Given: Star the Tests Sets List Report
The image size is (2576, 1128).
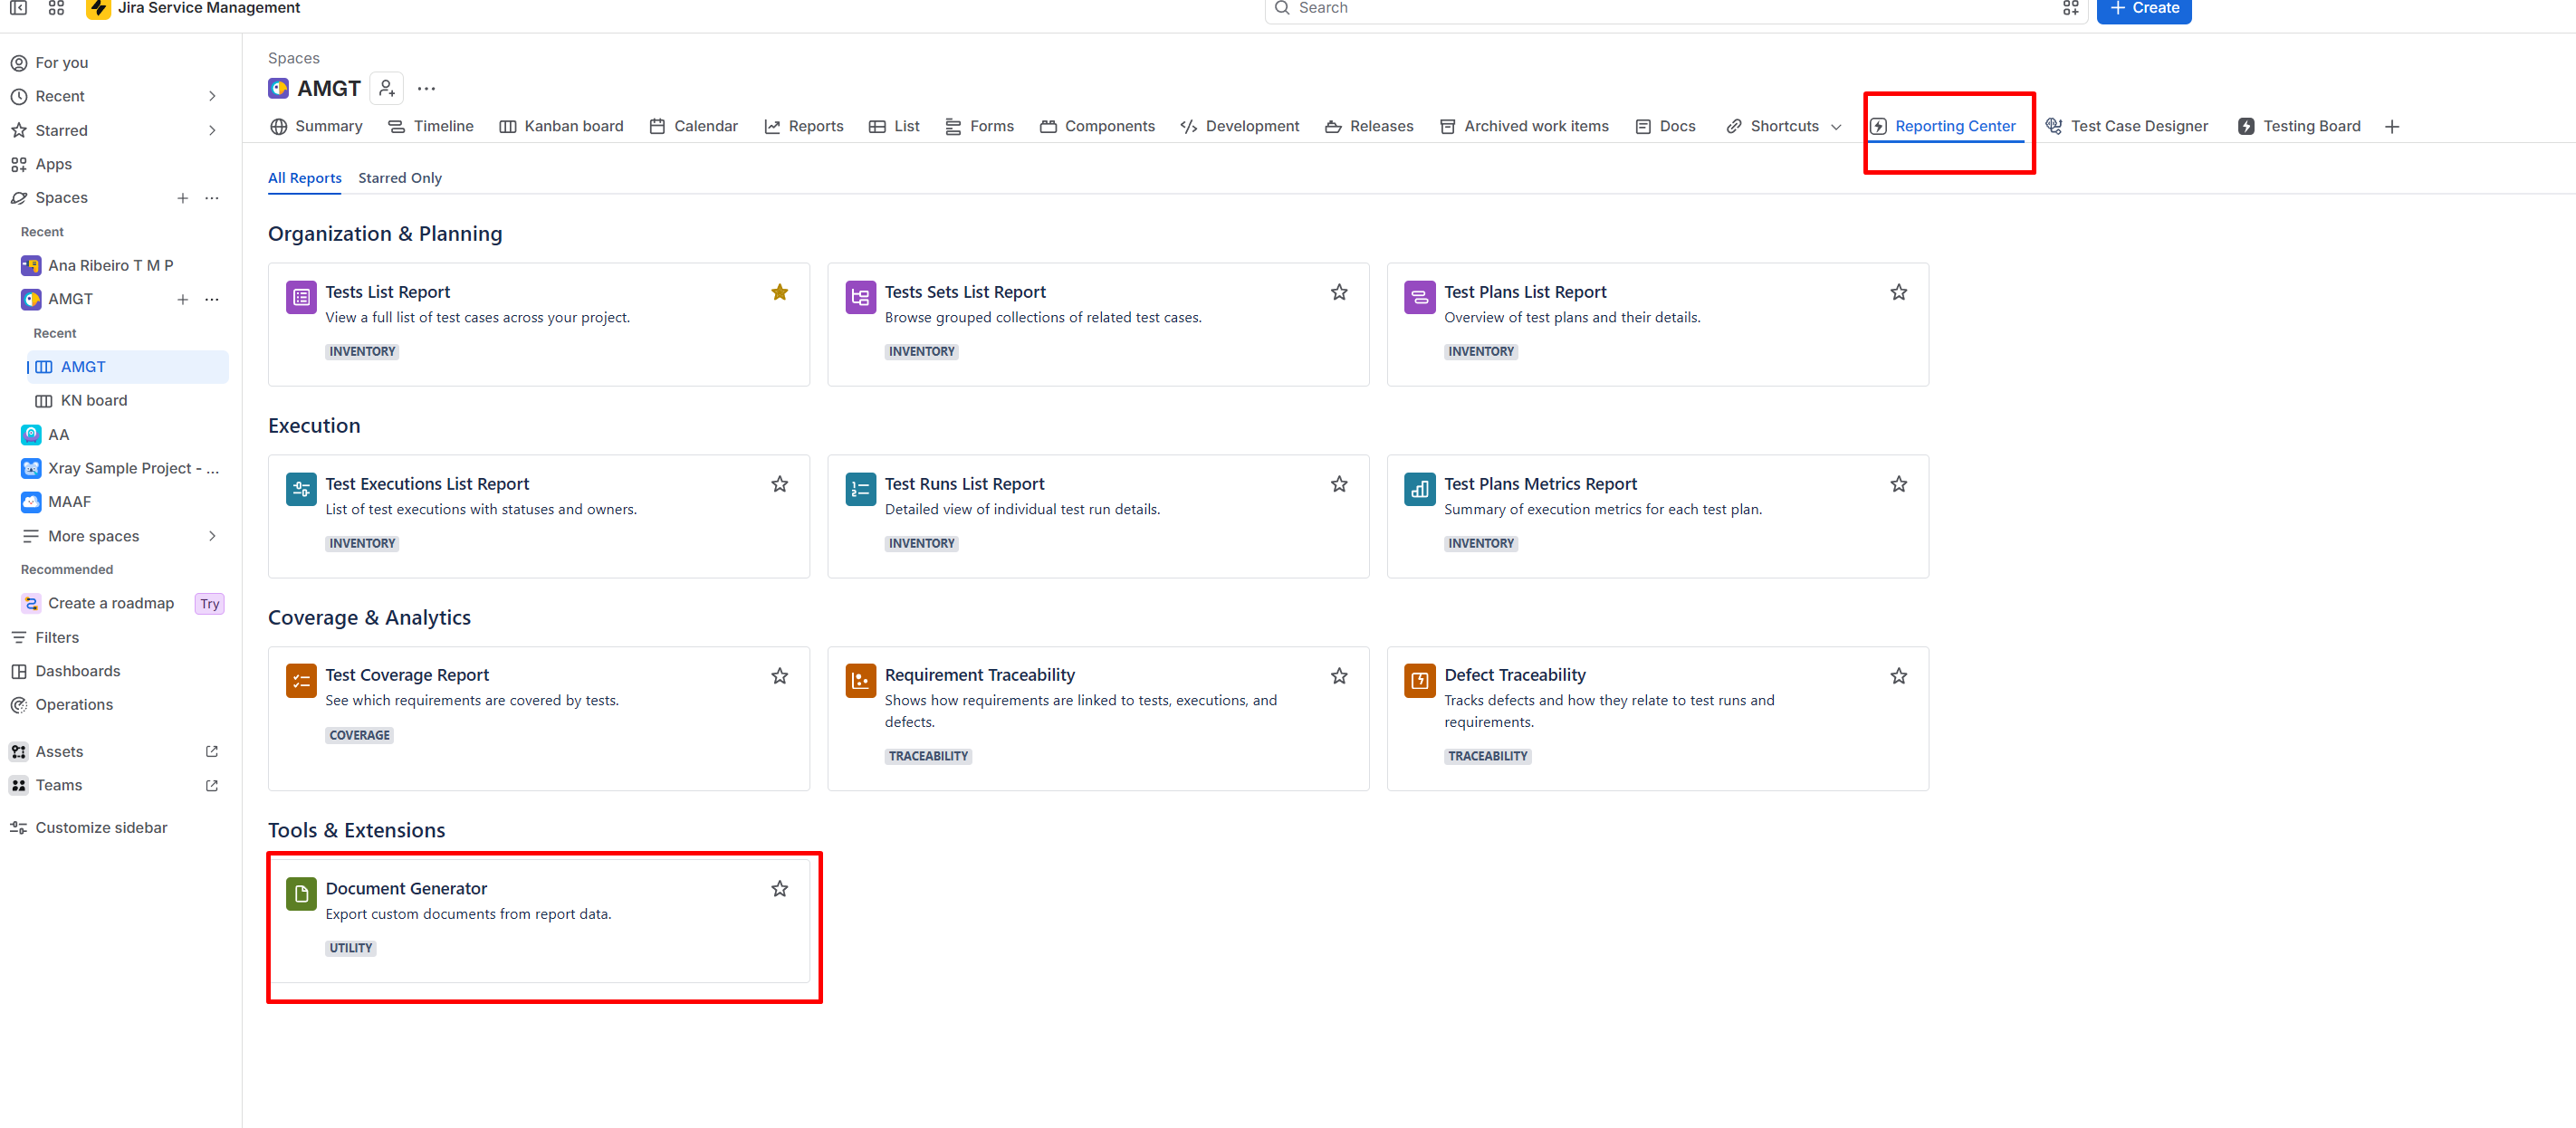Looking at the screenshot, I should tap(1339, 292).
